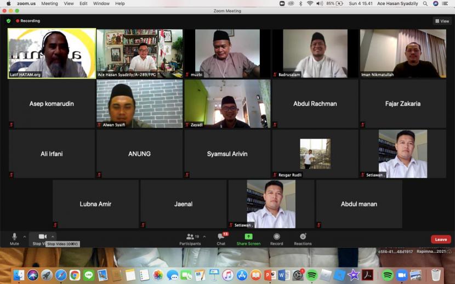Toggle the Record button
455x284 pixels.
coord(276,238)
